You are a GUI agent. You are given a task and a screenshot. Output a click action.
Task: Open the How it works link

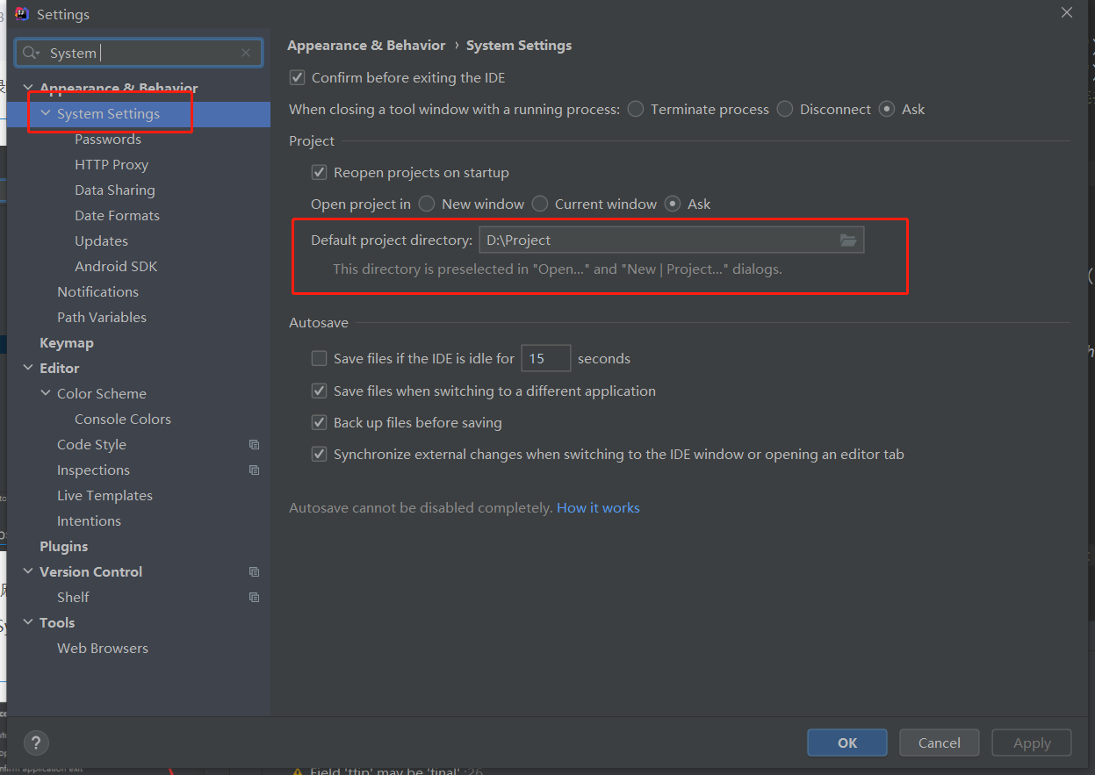point(598,508)
